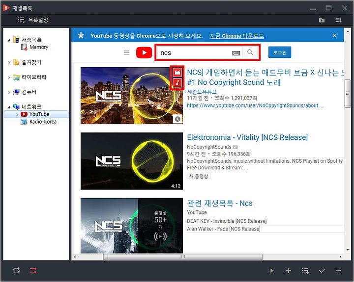Click Alan Walker - Fade [NCS Release] entry
Viewport: 354px width, 282px height.
tap(224, 229)
